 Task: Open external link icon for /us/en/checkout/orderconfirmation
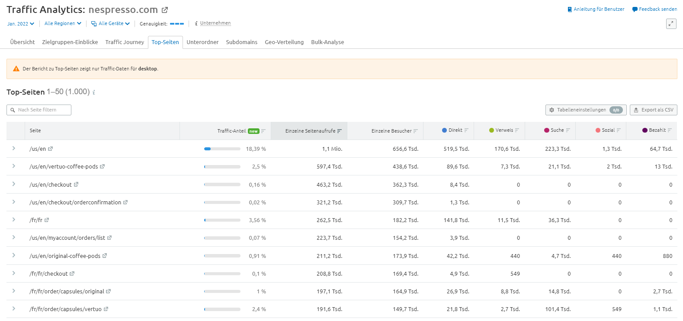point(125,202)
